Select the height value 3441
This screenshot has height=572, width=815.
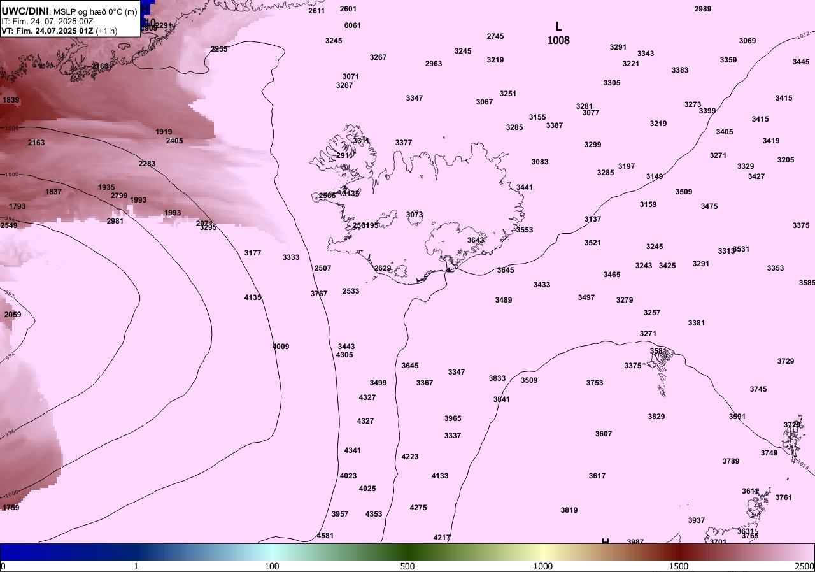(x=525, y=187)
